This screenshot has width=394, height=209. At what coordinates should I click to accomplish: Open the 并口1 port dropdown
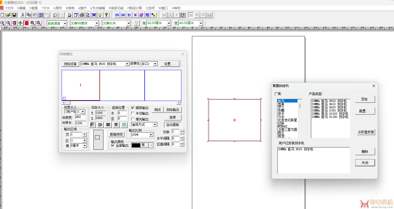pyautogui.click(x=155, y=64)
